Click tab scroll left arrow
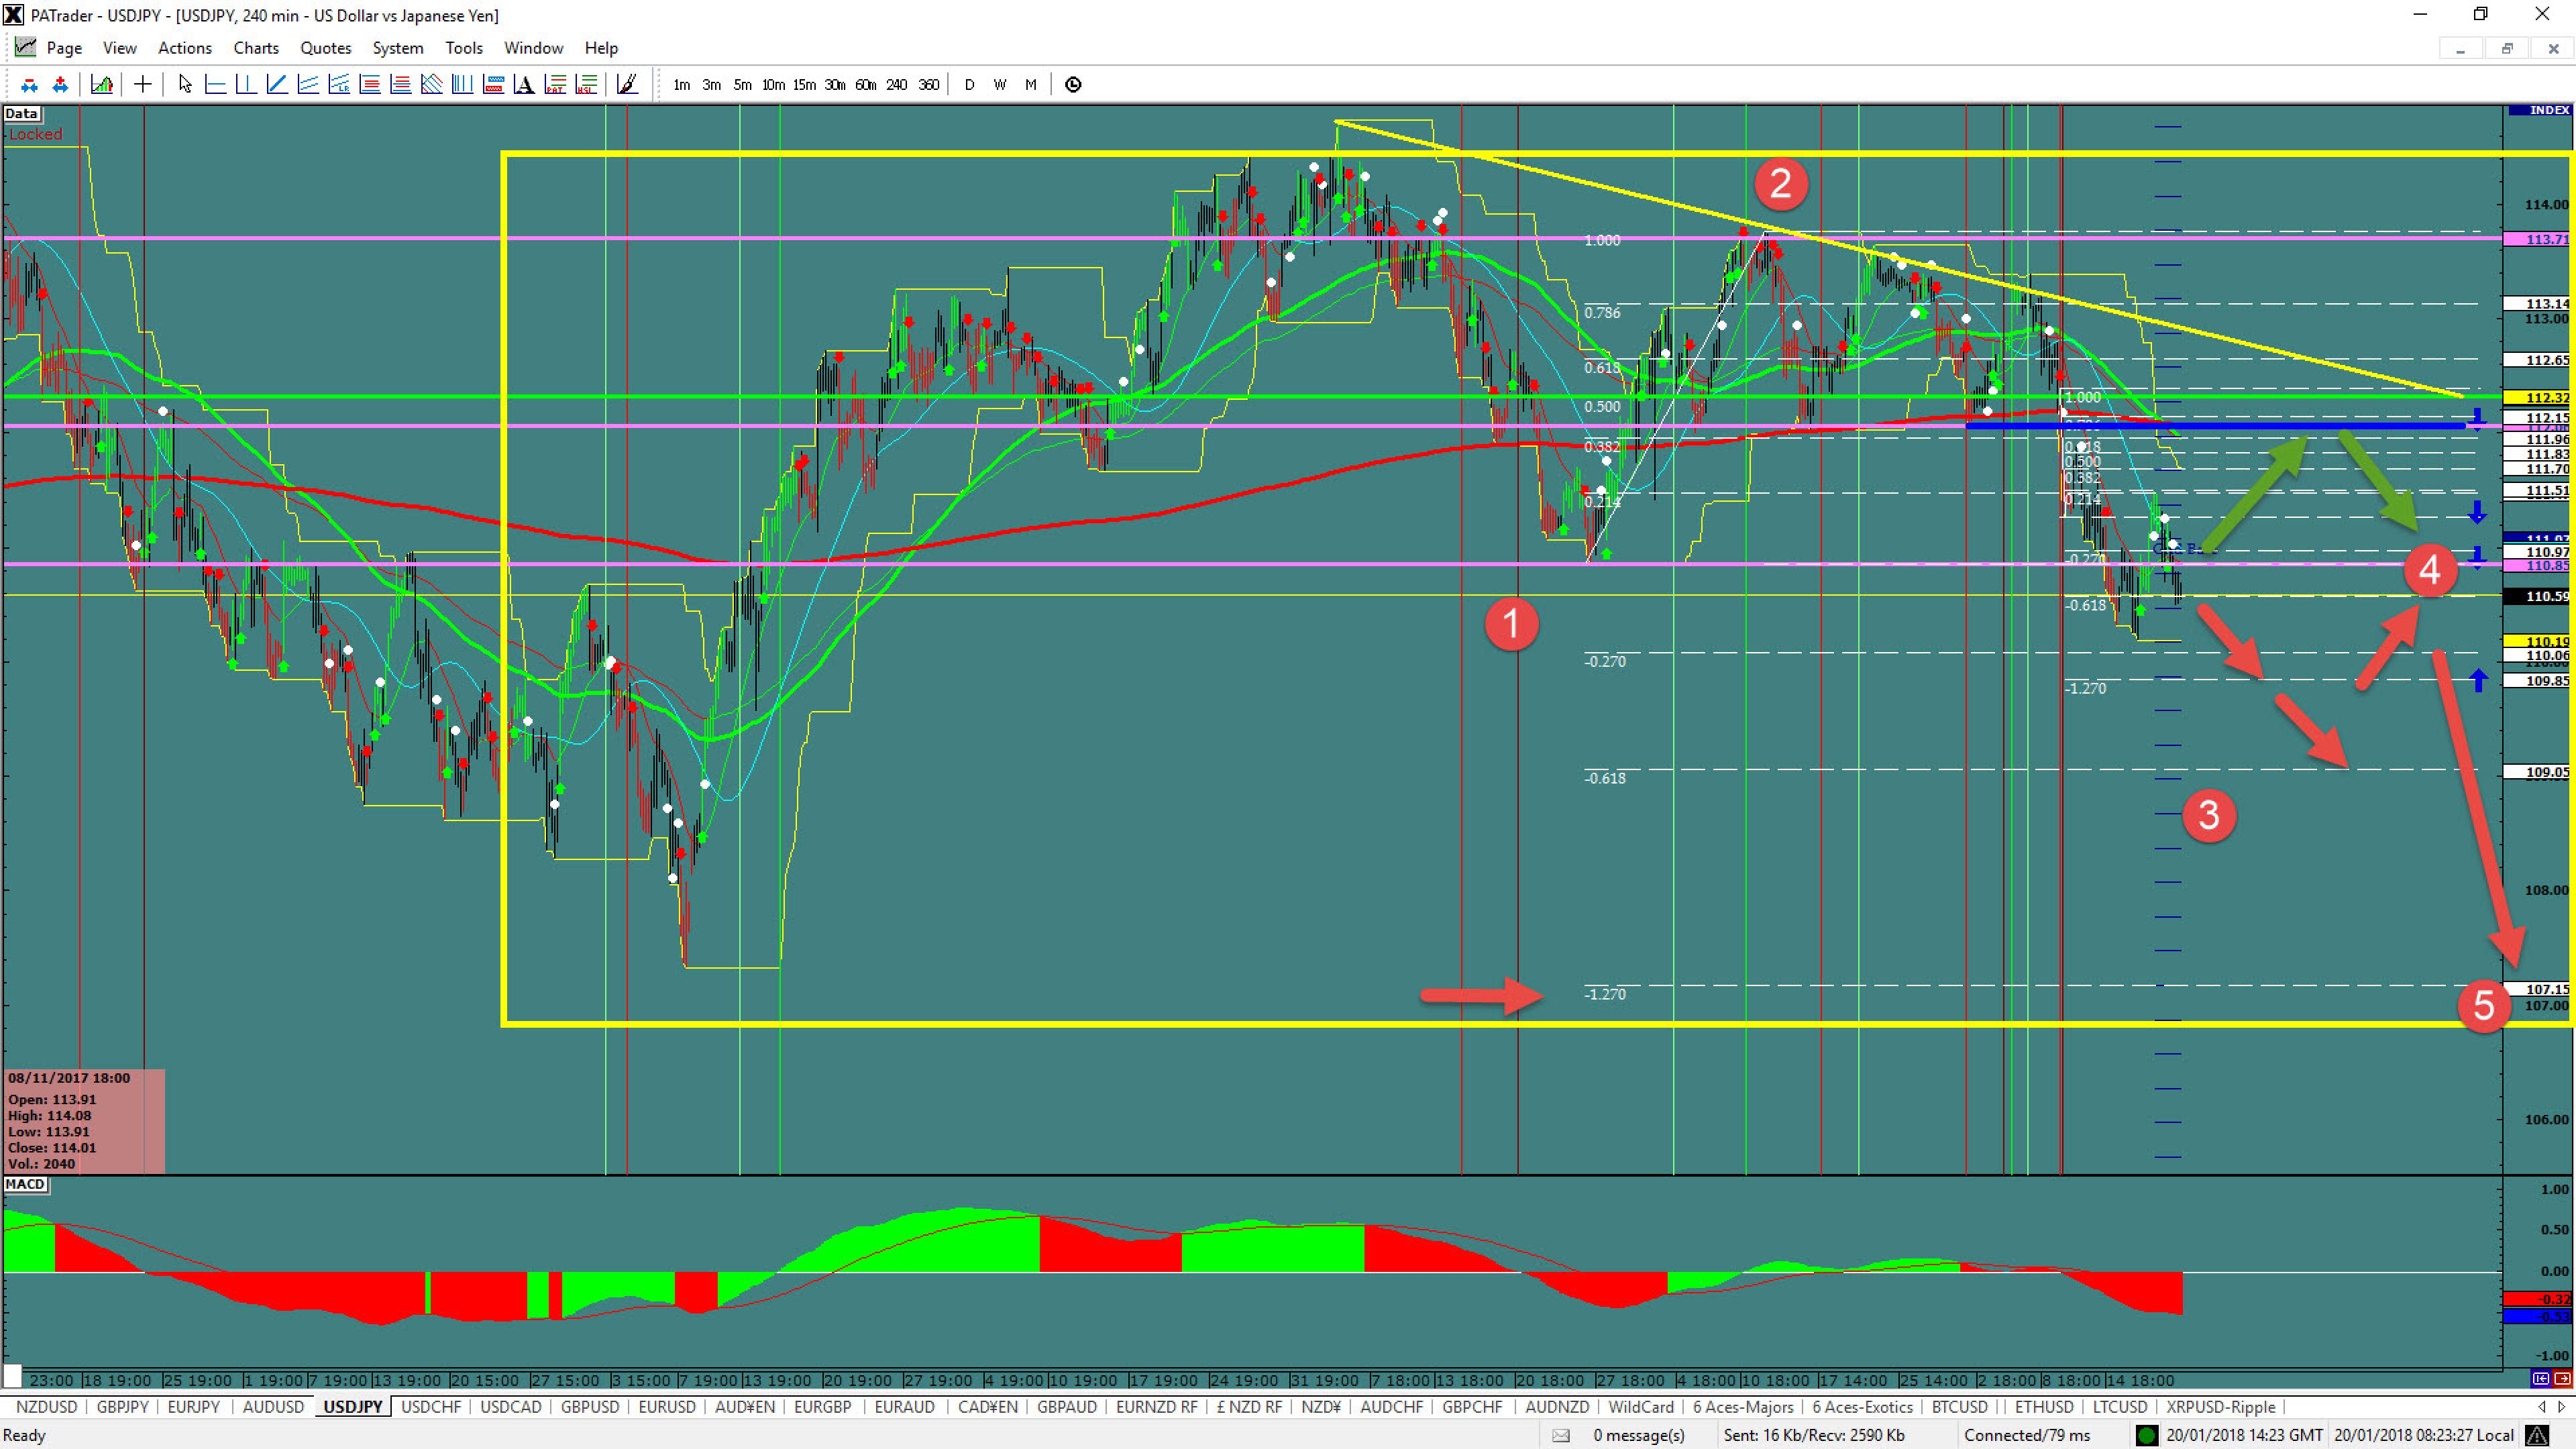2576x1449 pixels. coord(2541,1407)
